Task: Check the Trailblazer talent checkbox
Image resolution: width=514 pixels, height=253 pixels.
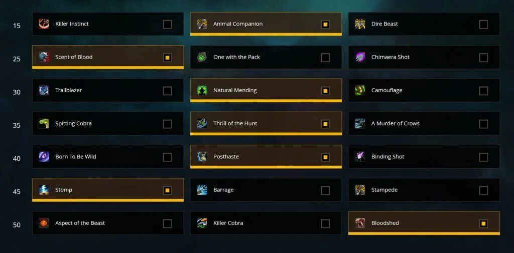Action: [167, 91]
